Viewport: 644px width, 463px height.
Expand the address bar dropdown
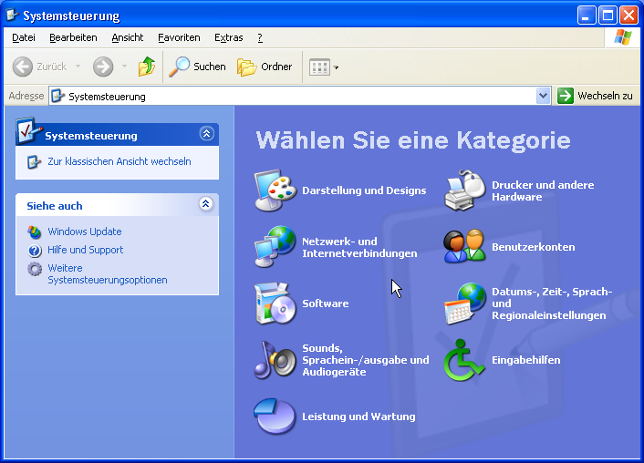pos(543,96)
